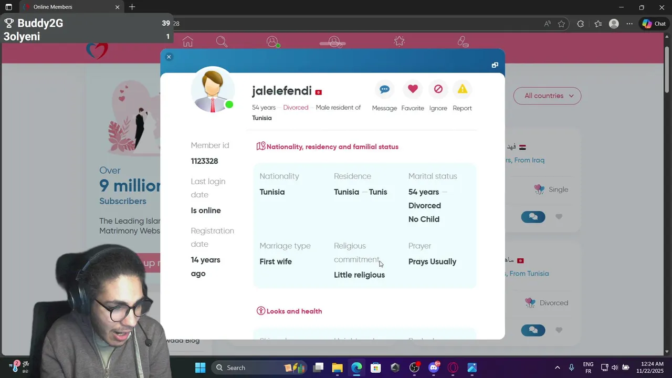Click the Prays Usually value
The height and width of the screenshot is (378, 672).
click(432, 261)
